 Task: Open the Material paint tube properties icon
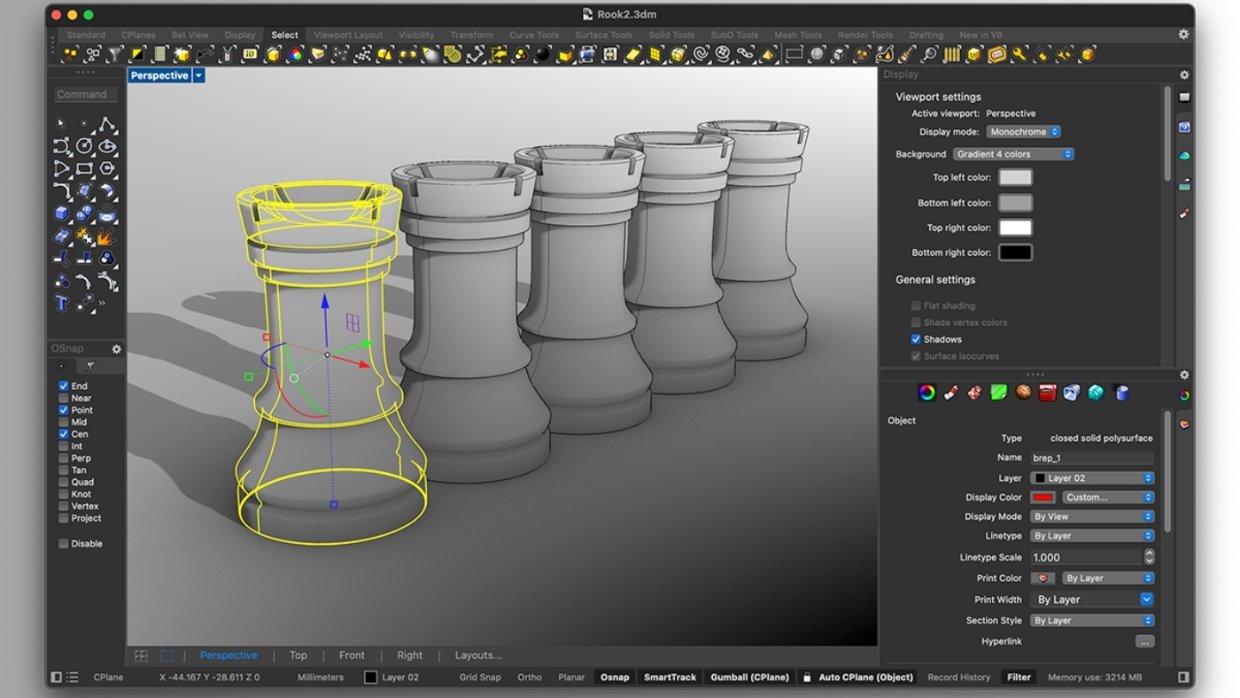click(951, 392)
